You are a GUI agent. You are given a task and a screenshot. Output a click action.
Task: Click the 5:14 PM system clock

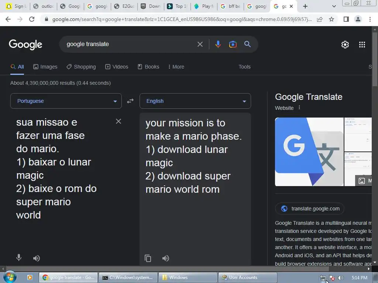tap(360, 278)
